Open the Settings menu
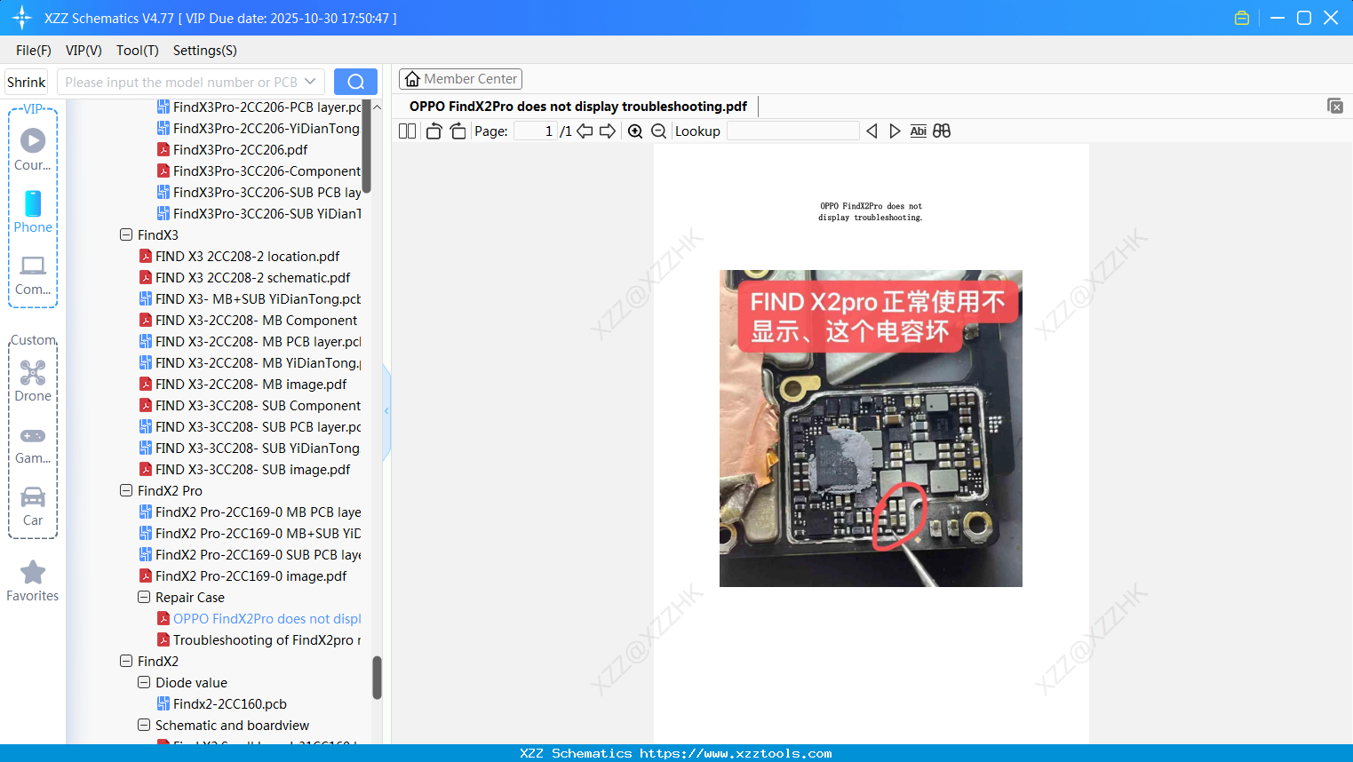This screenshot has width=1353, height=762. click(x=205, y=51)
